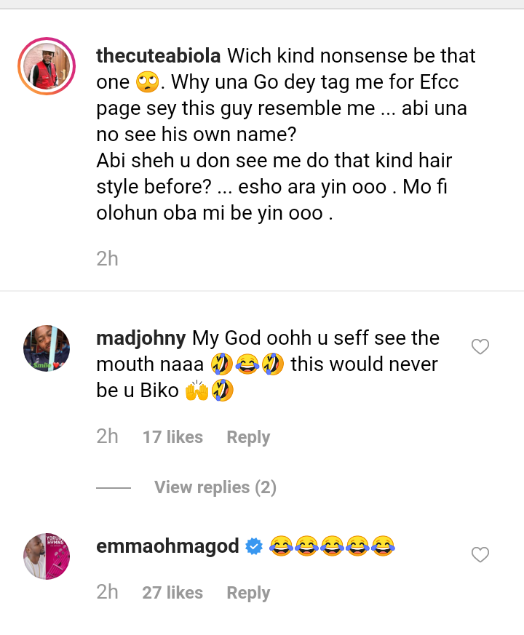Image resolution: width=524 pixels, height=635 pixels.
Task: View the 27 likes on emmaohmagod's comment
Action: click(x=172, y=593)
